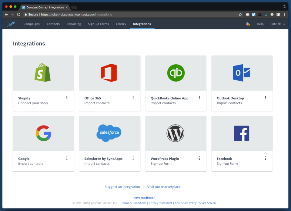This screenshot has width=291, height=211.
Task: Click the Outlook Desktop logo
Action: click(242, 73)
